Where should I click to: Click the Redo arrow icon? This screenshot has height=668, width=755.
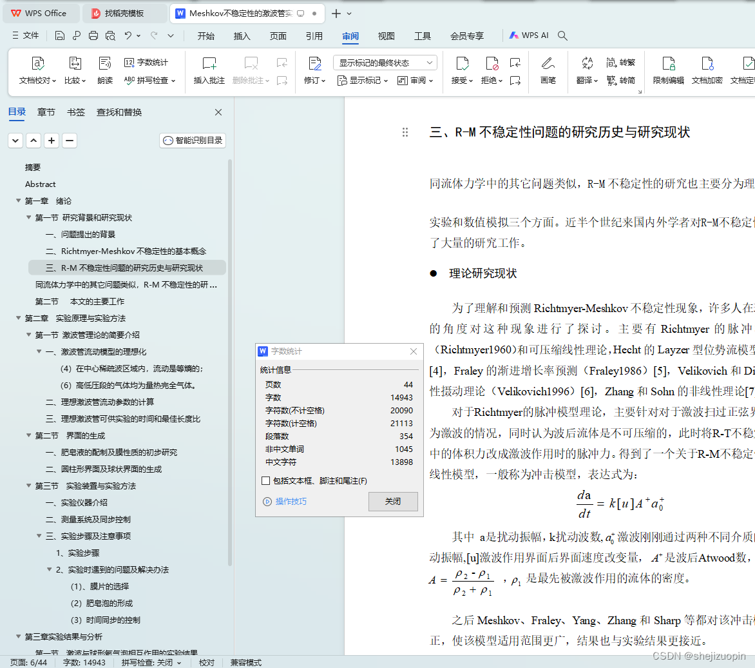pyautogui.click(x=154, y=35)
